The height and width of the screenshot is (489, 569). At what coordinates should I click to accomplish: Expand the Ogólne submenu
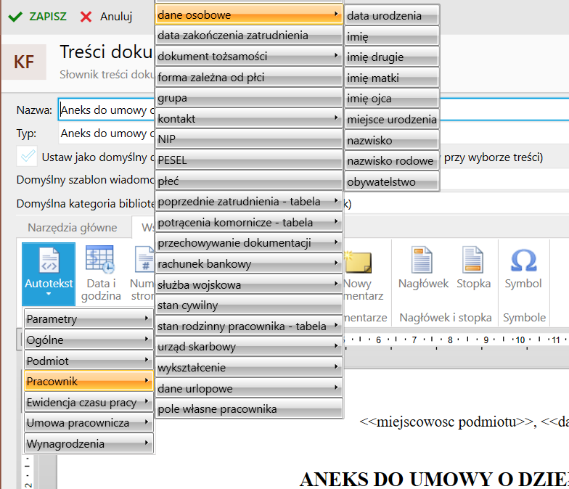tap(89, 340)
